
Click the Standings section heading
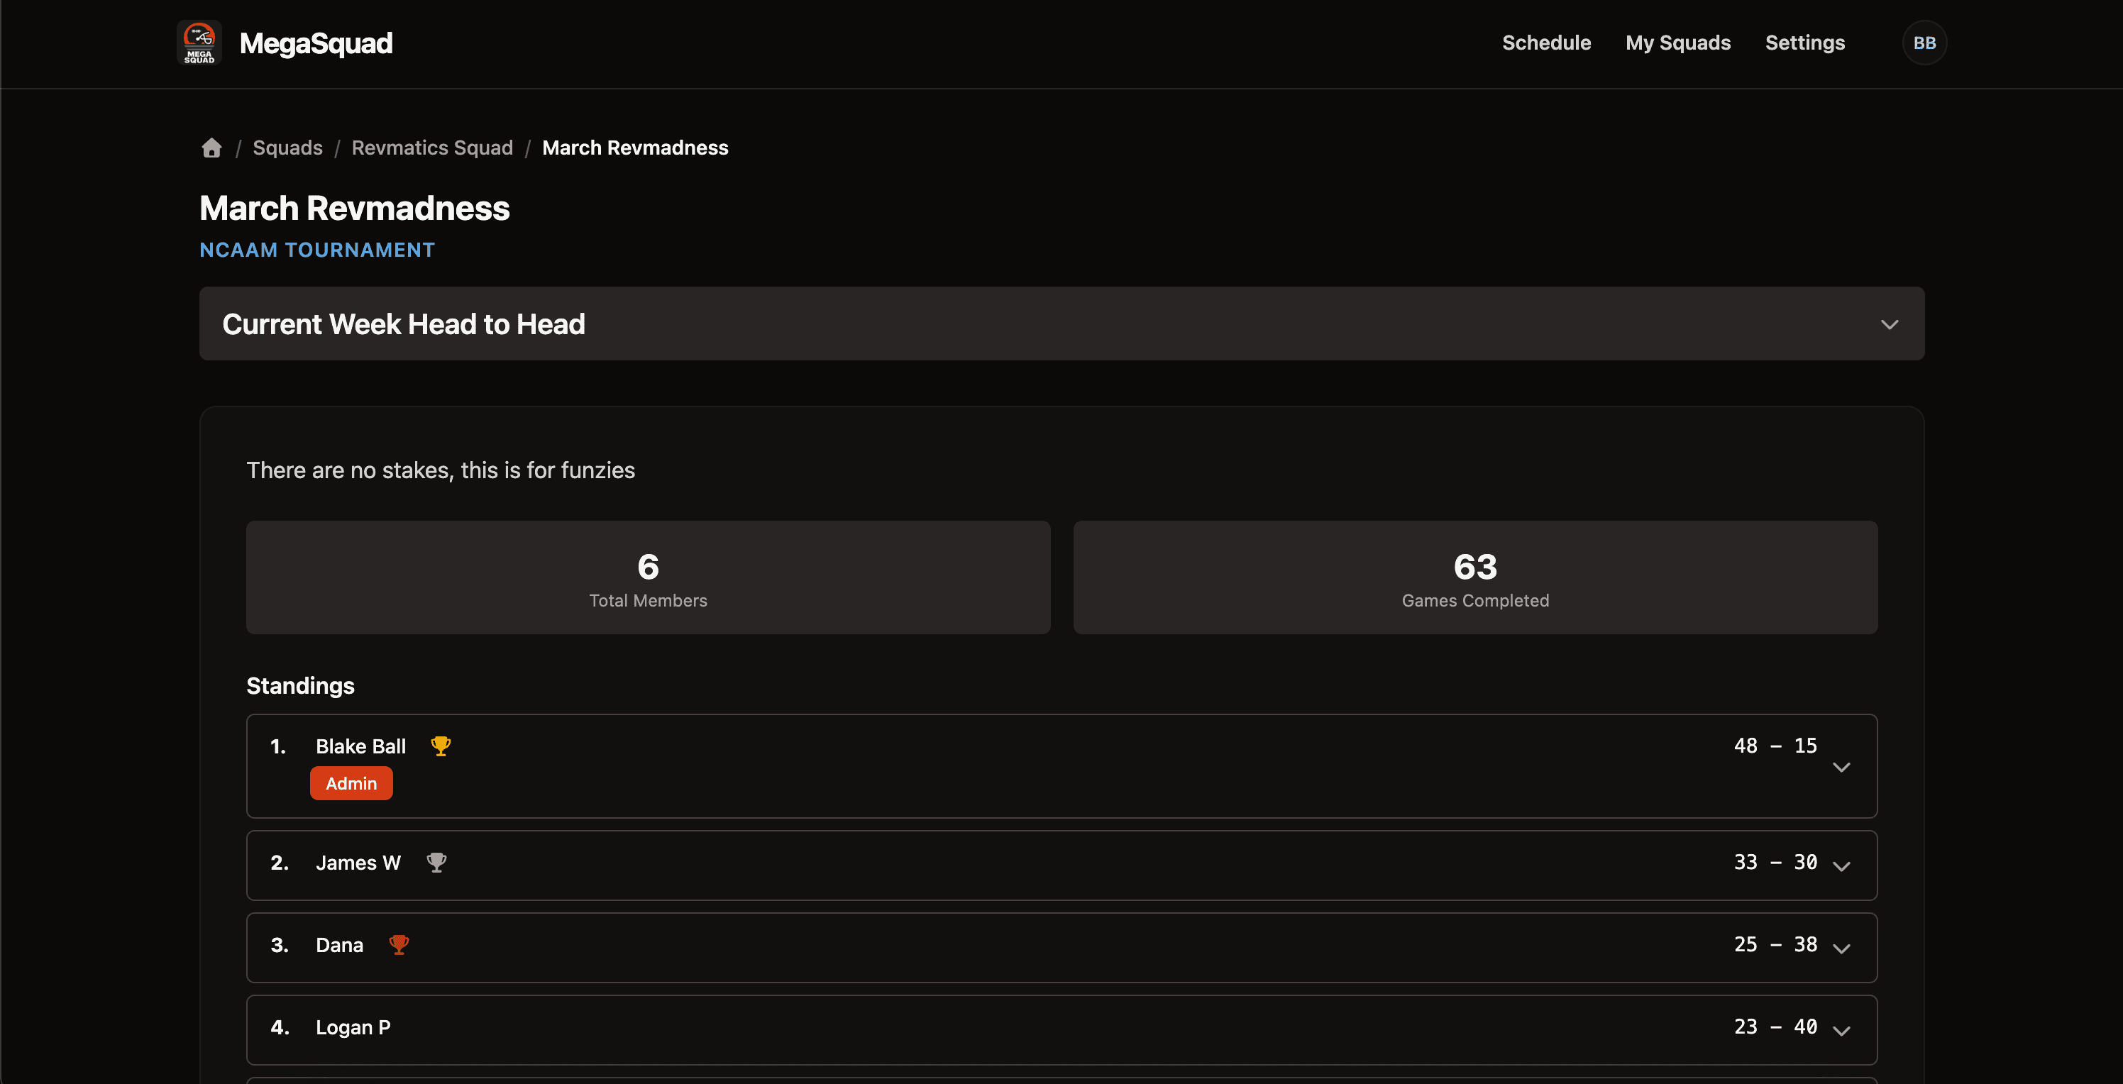coord(300,685)
